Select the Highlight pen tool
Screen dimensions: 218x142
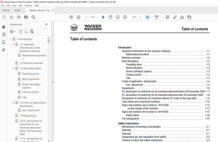coord(175,17)
